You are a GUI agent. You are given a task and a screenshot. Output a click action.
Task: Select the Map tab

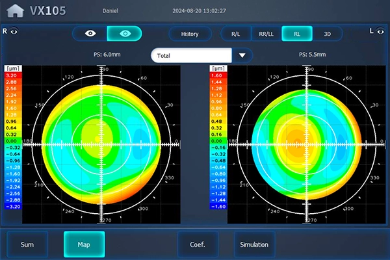click(x=84, y=244)
